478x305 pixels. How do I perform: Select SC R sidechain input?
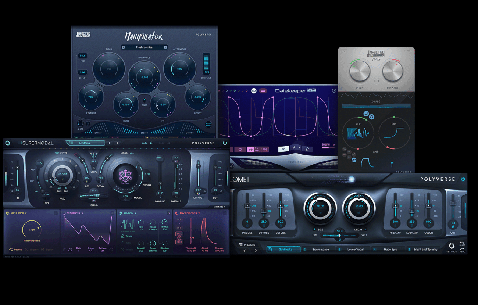click(179, 242)
